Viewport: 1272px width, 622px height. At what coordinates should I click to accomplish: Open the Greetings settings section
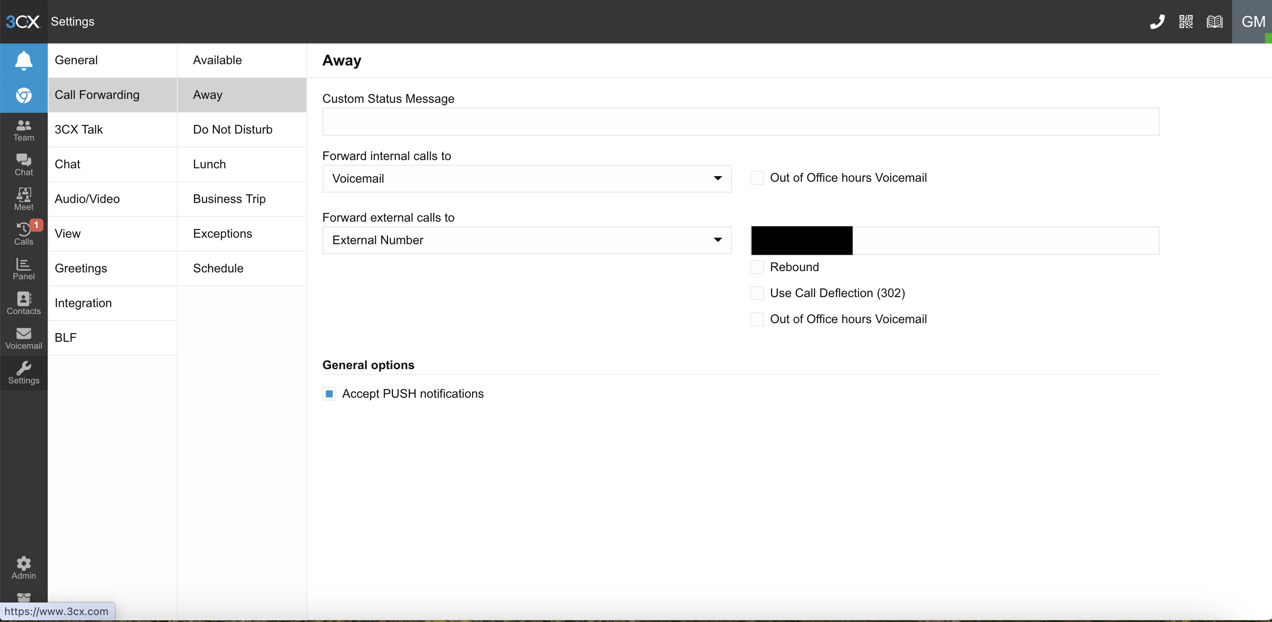[x=81, y=268]
